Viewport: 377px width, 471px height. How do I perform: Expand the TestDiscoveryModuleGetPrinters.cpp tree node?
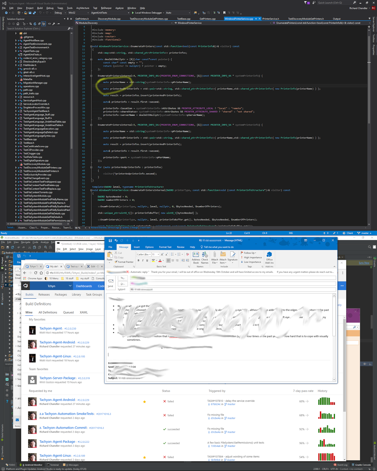click(16, 167)
